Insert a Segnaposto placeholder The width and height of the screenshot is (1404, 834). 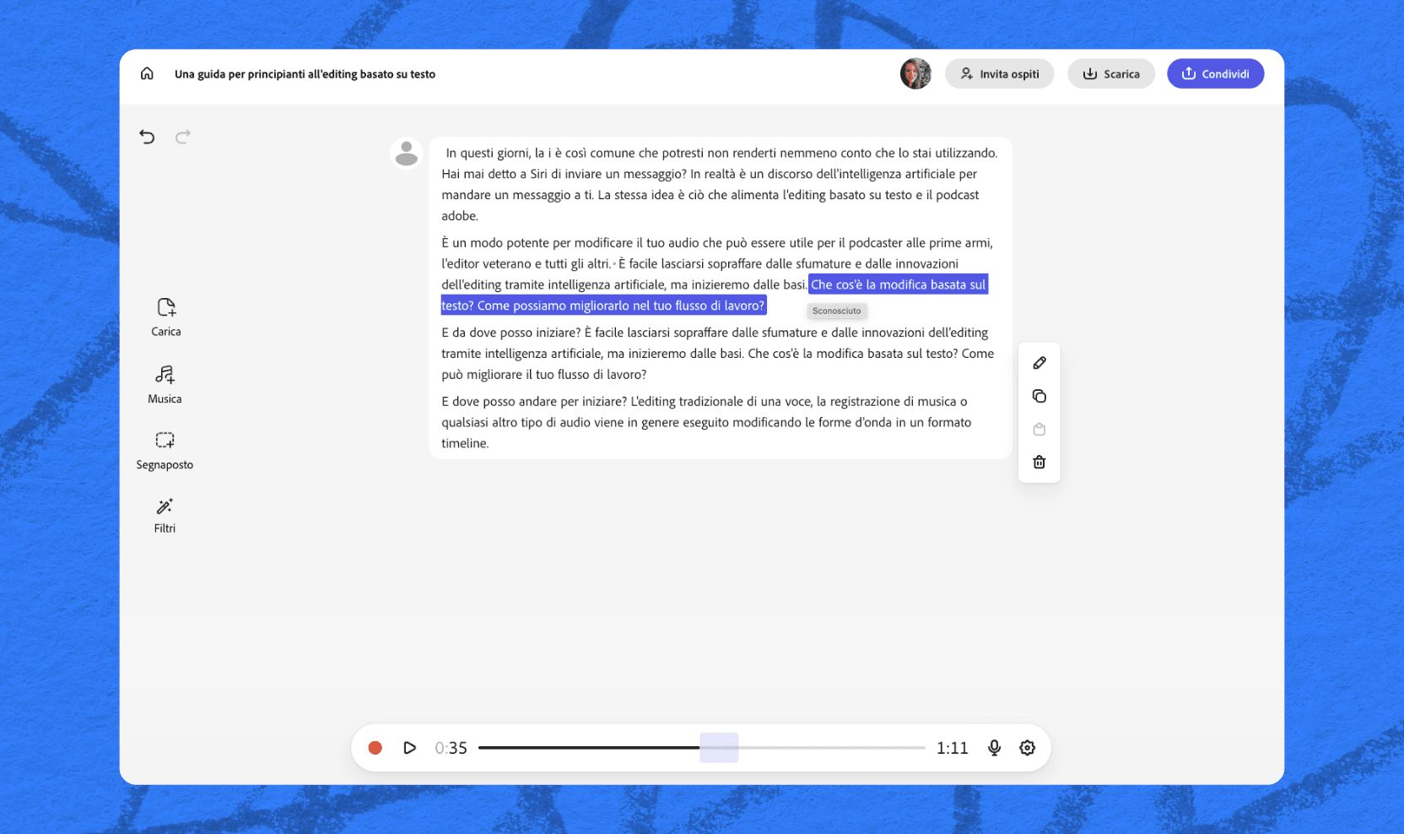[x=165, y=450]
